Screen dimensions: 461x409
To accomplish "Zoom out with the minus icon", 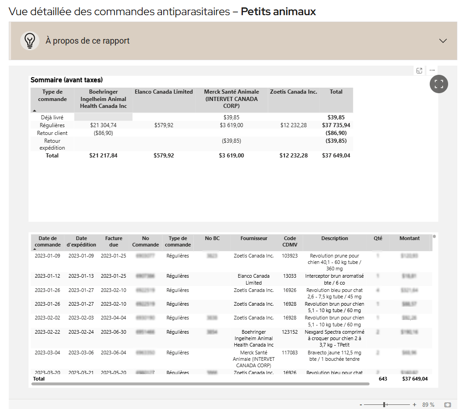I will tap(361, 404).
